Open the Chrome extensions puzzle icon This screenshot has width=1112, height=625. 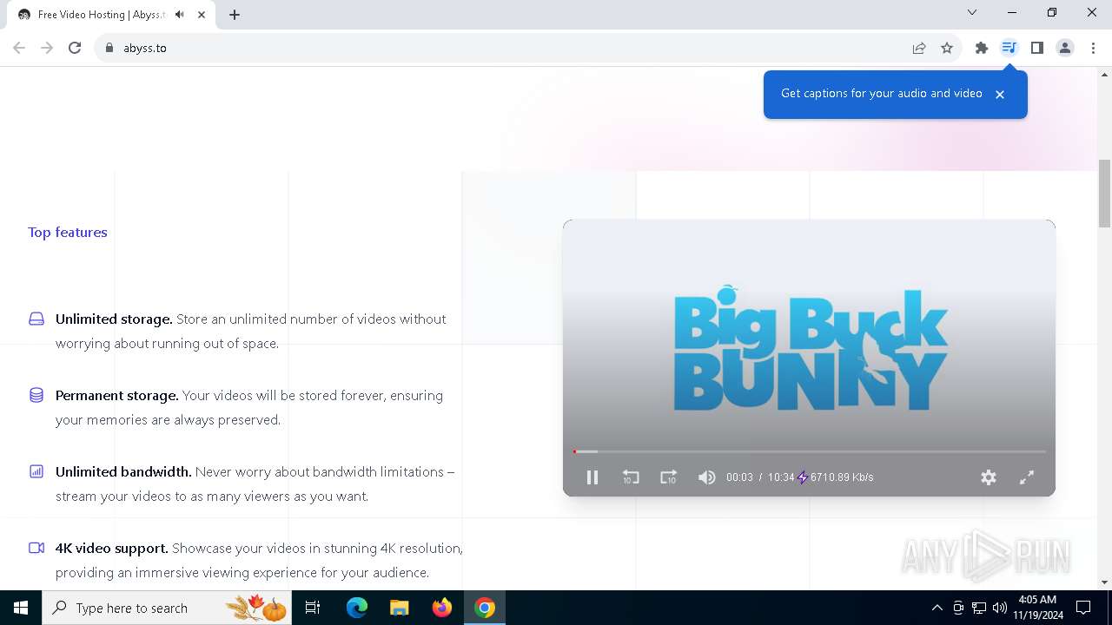pos(982,48)
